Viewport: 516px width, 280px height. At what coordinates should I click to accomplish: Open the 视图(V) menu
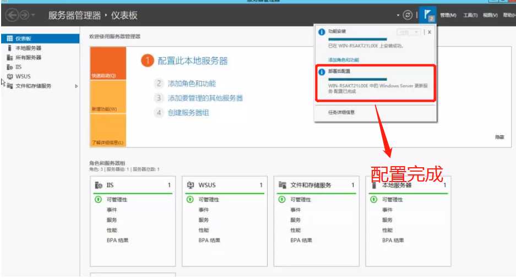490,15
